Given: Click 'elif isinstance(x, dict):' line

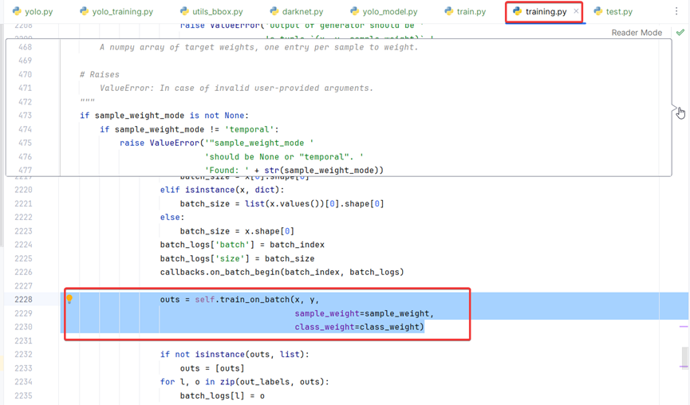Looking at the screenshot, I should point(223,190).
